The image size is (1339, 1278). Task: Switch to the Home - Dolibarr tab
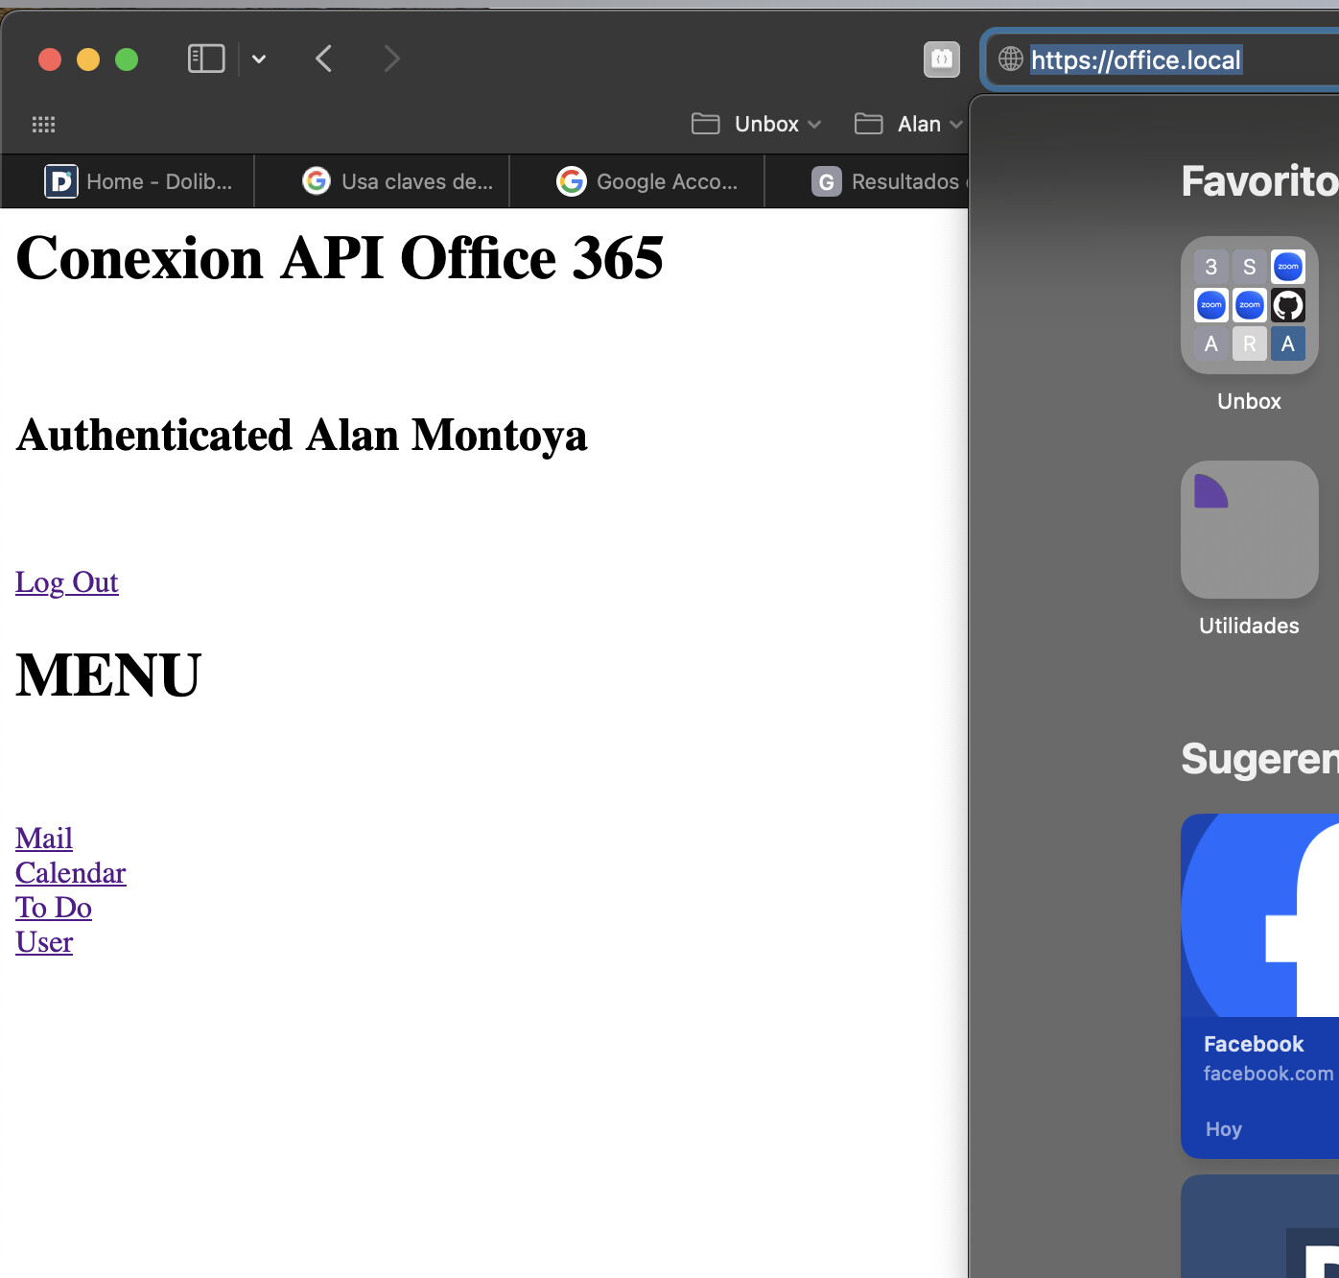coord(140,181)
